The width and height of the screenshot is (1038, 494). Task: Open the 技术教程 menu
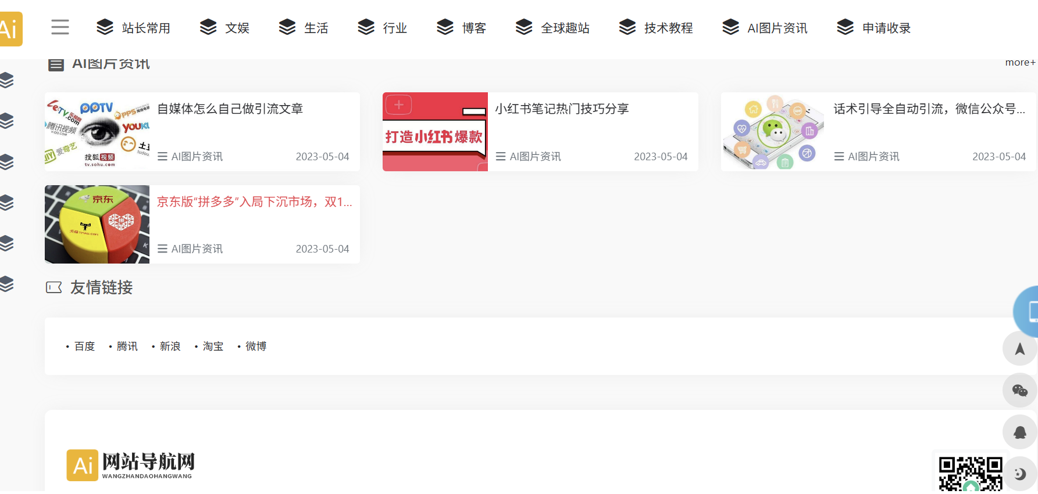656,27
